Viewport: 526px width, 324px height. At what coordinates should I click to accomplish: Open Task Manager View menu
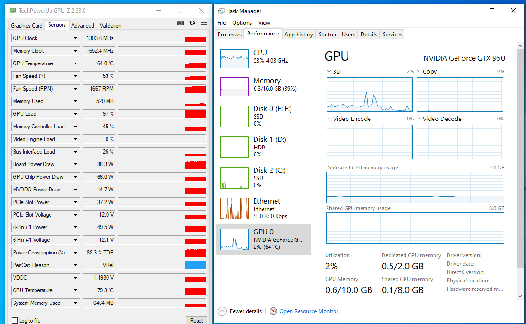point(264,23)
